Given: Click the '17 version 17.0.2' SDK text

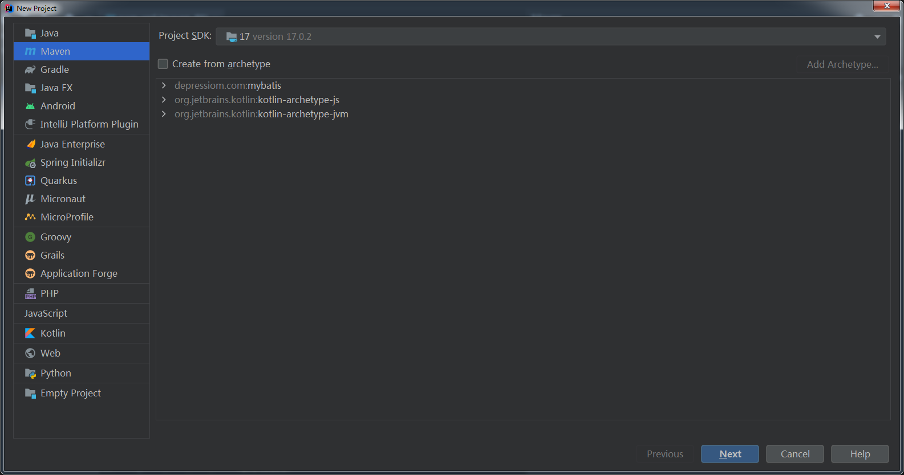Looking at the screenshot, I should [x=275, y=36].
